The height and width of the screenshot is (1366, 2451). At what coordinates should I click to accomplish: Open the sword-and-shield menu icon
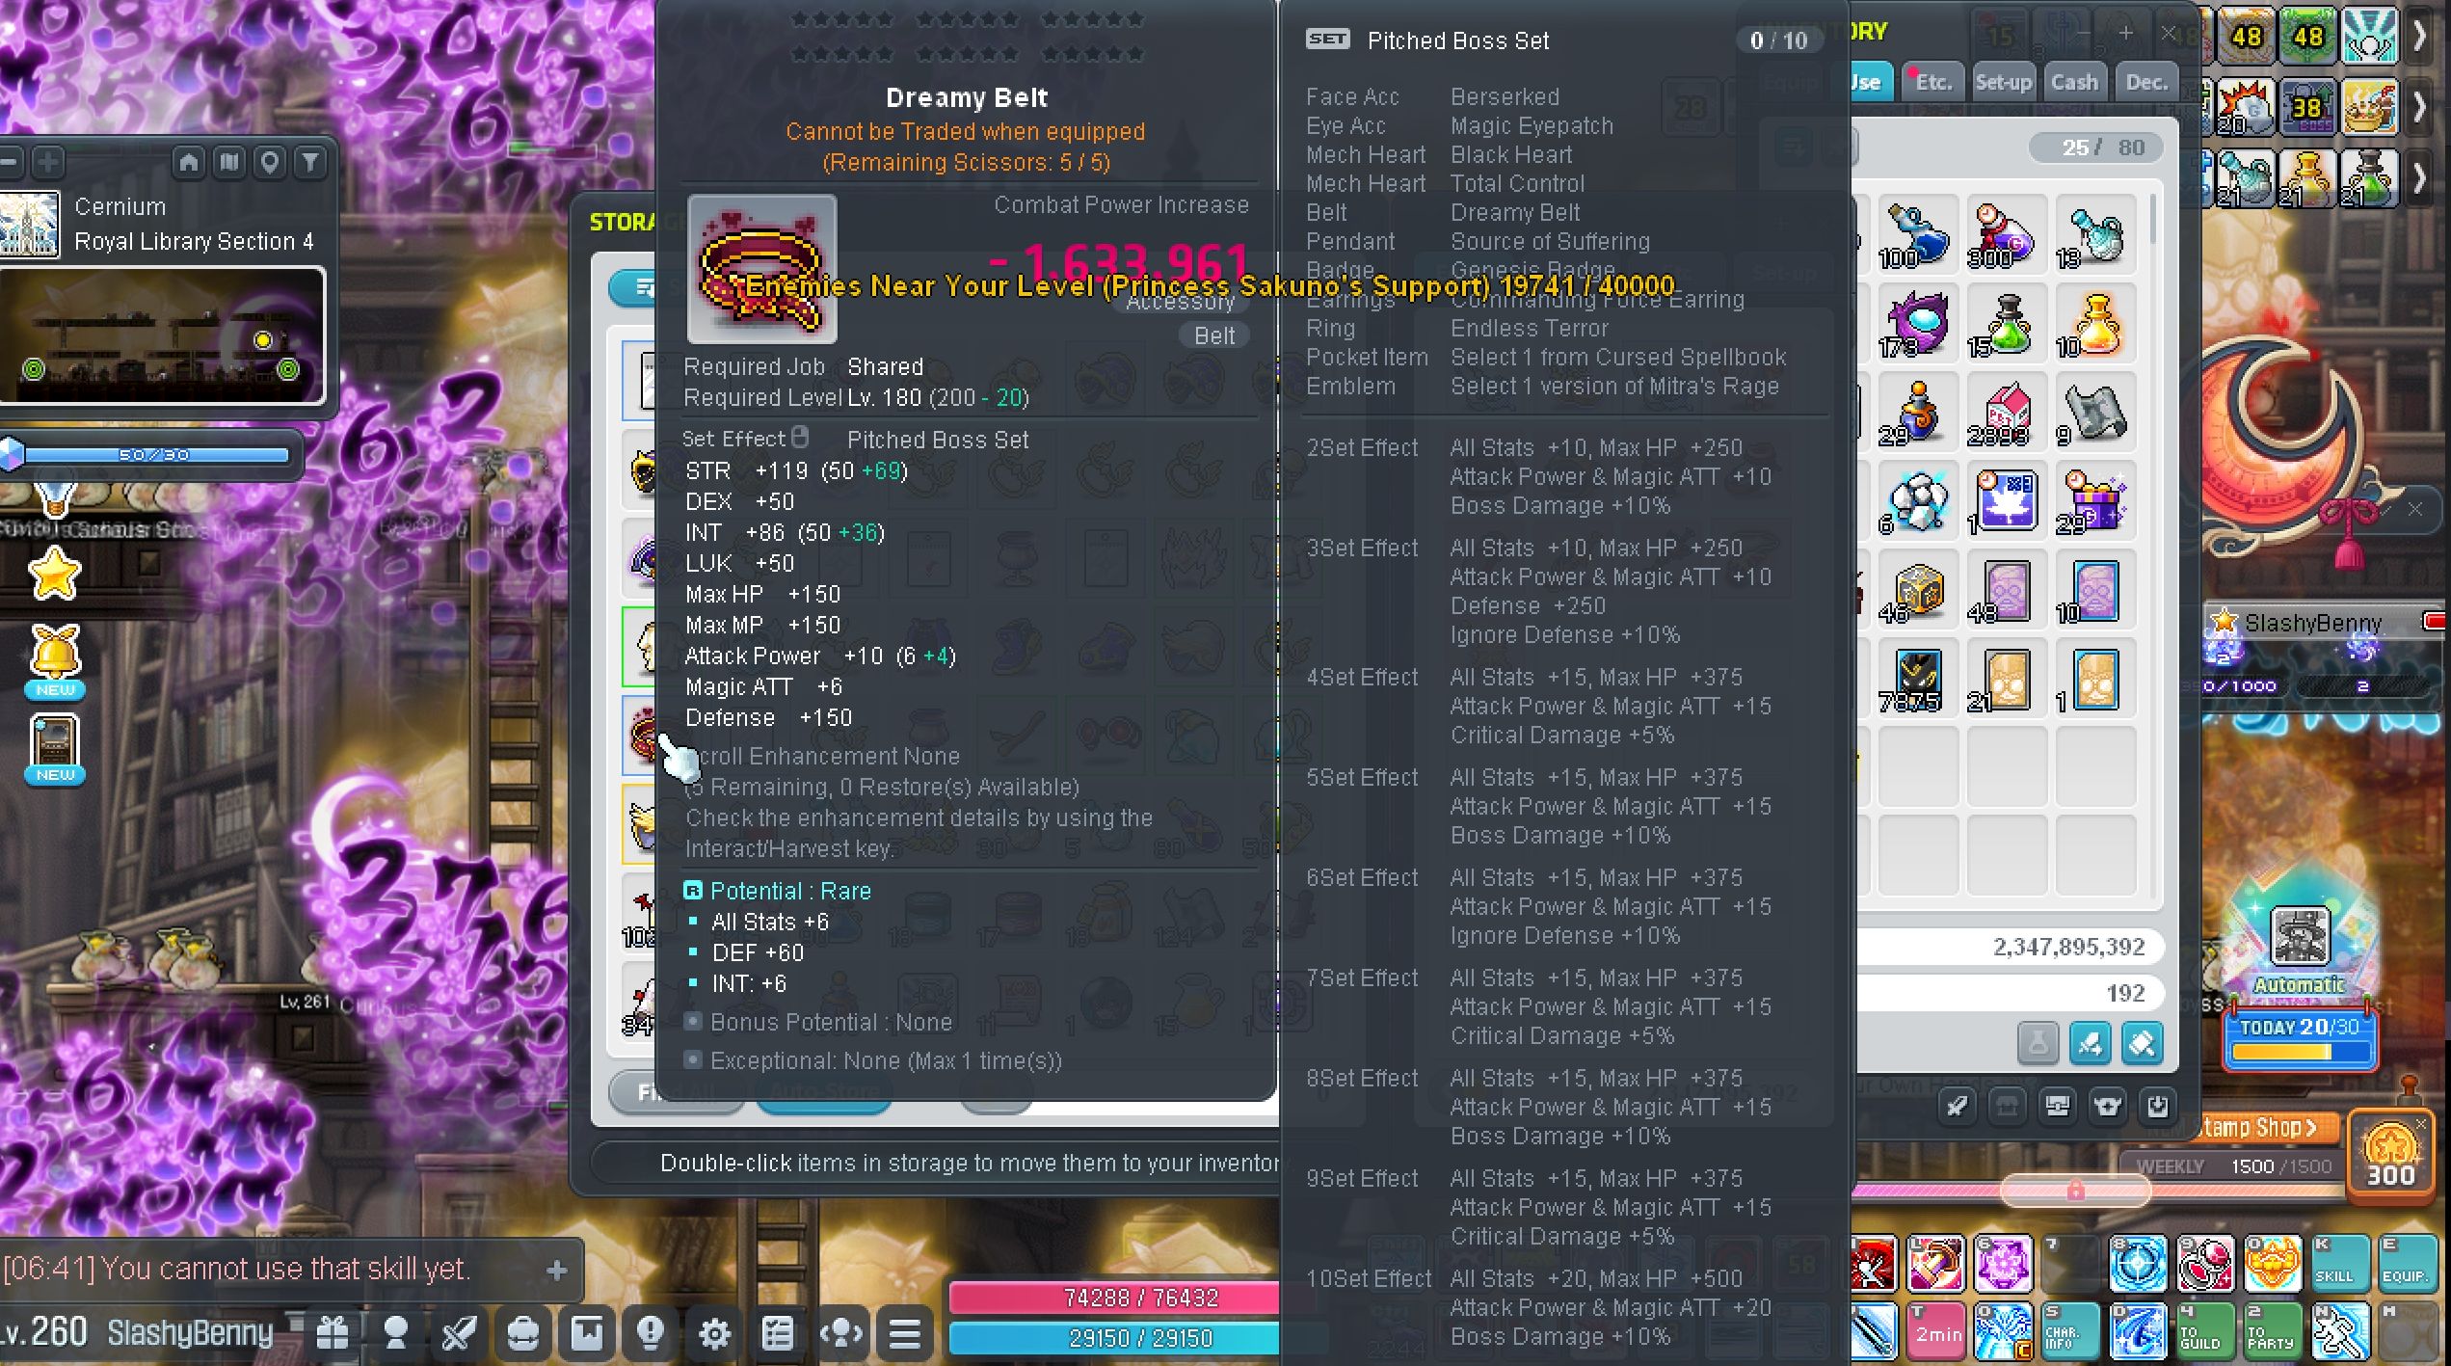coord(460,1333)
